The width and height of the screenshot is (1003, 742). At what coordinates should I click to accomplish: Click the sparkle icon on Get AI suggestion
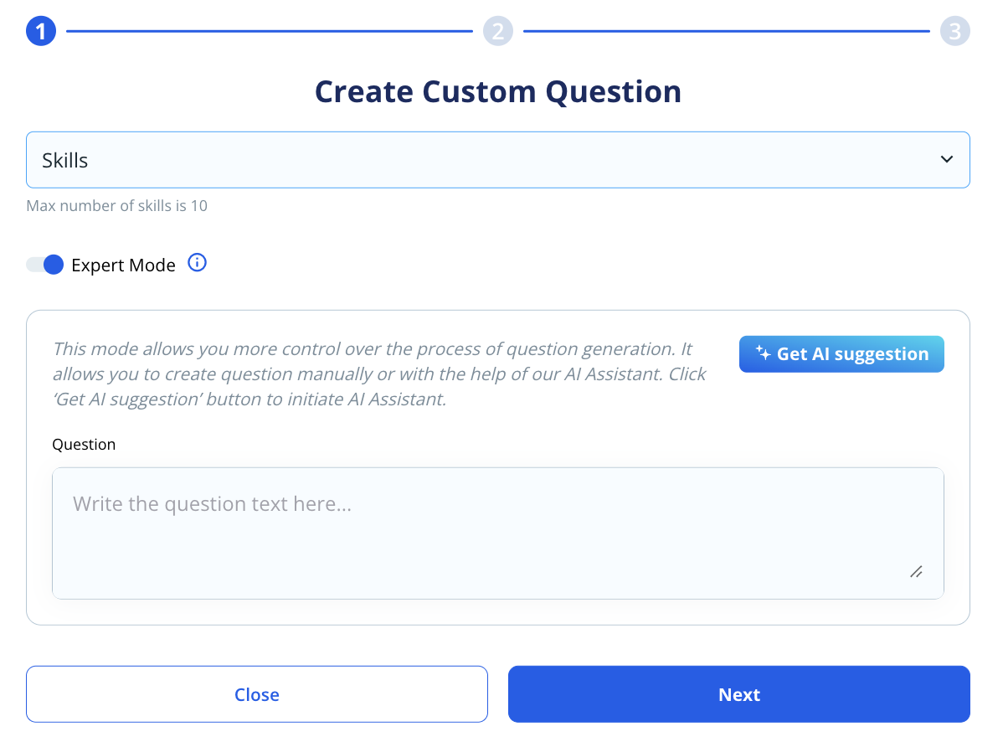763,353
